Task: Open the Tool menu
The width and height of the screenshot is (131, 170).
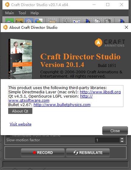Action: (x=22, y=13)
